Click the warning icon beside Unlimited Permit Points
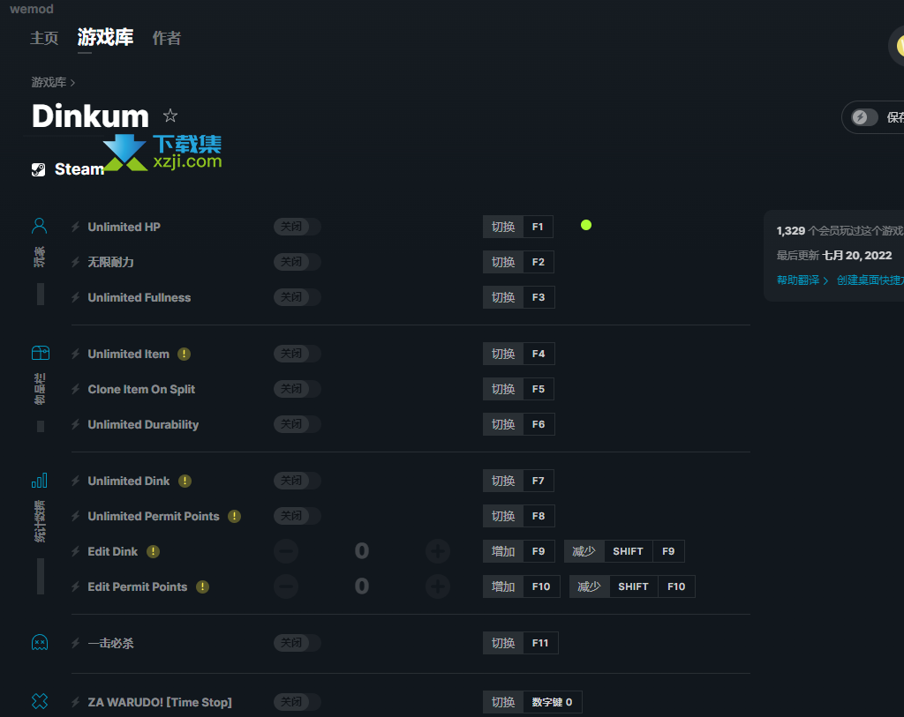This screenshot has width=904, height=717. [234, 516]
